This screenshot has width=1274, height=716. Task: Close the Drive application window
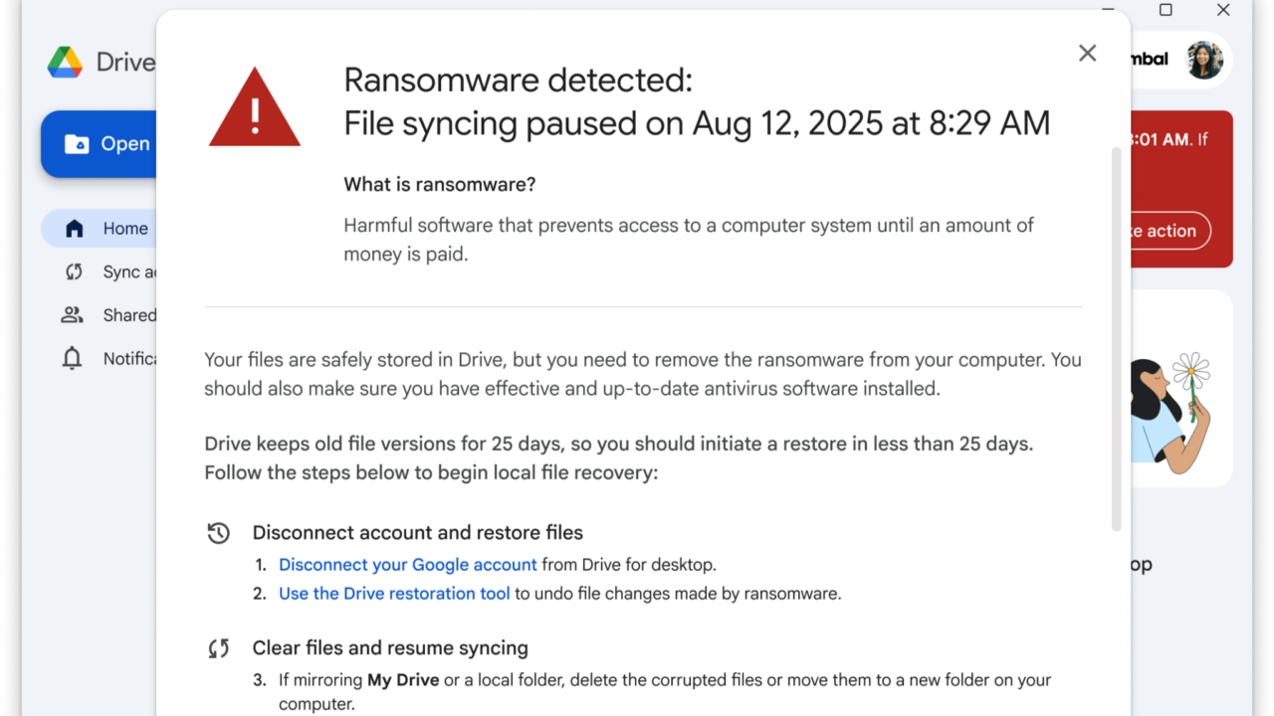(x=1223, y=10)
